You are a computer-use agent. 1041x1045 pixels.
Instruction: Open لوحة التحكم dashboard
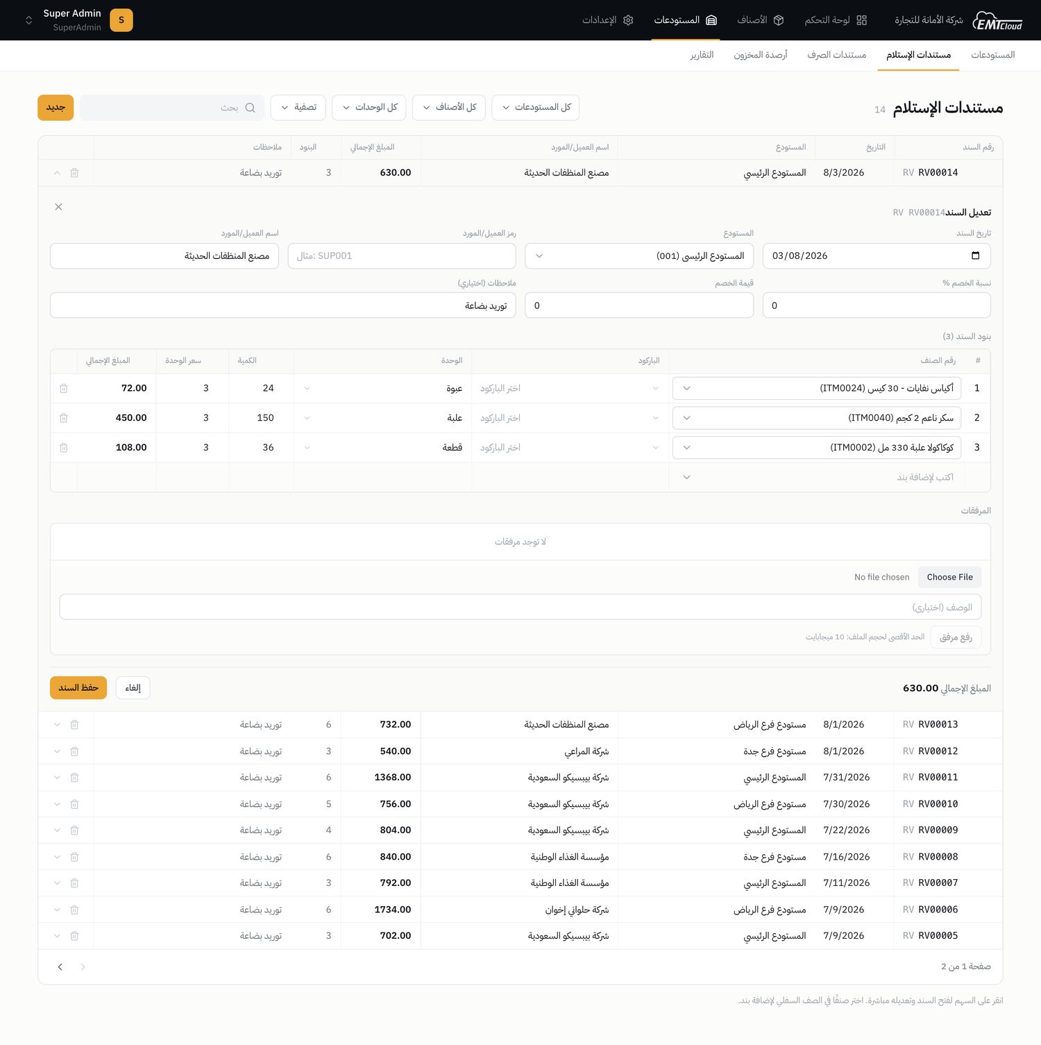coord(836,20)
